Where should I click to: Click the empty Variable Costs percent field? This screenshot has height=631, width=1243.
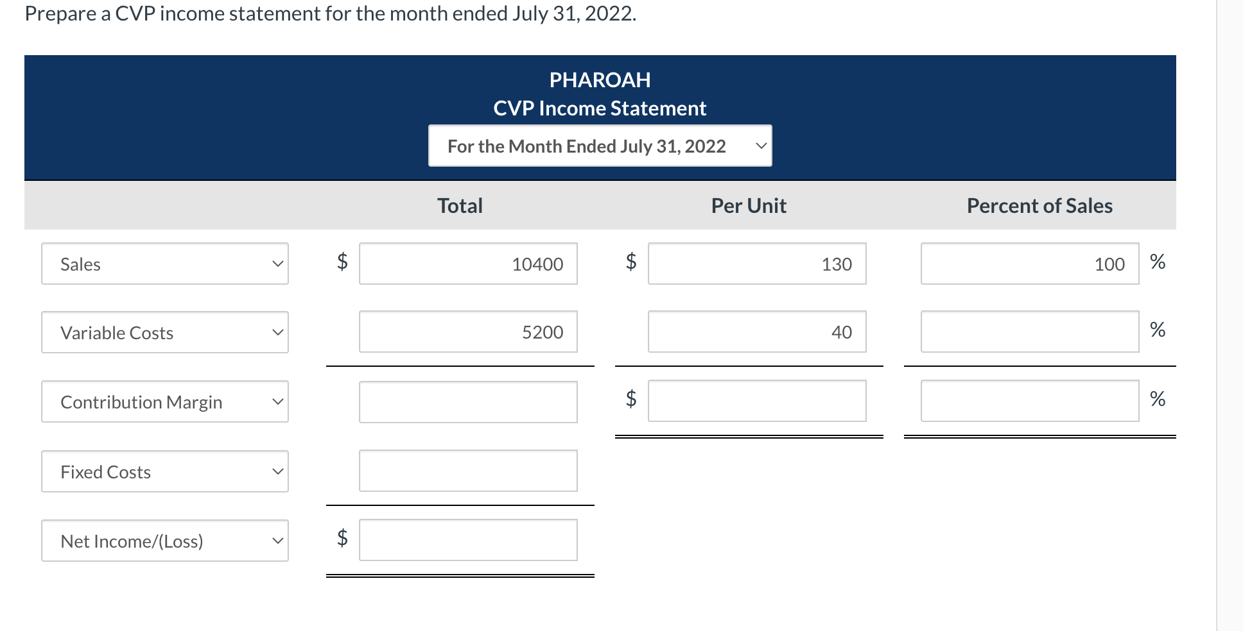point(1029,332)
